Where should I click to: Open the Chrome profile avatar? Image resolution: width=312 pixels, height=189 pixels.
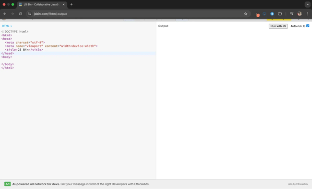point(299,14)
